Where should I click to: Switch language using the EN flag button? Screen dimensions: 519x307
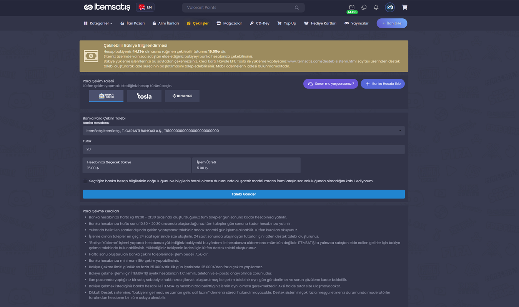145,7
